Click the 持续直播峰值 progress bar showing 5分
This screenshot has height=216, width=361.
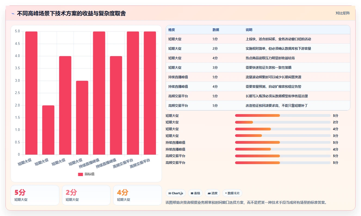[x=283, y=142]
